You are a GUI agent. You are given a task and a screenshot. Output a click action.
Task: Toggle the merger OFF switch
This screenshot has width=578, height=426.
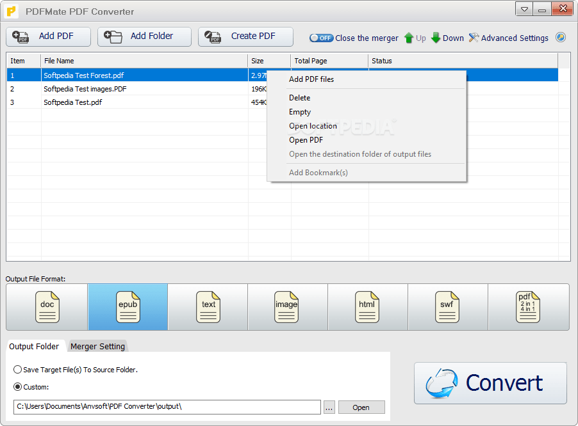click(322, 38)
